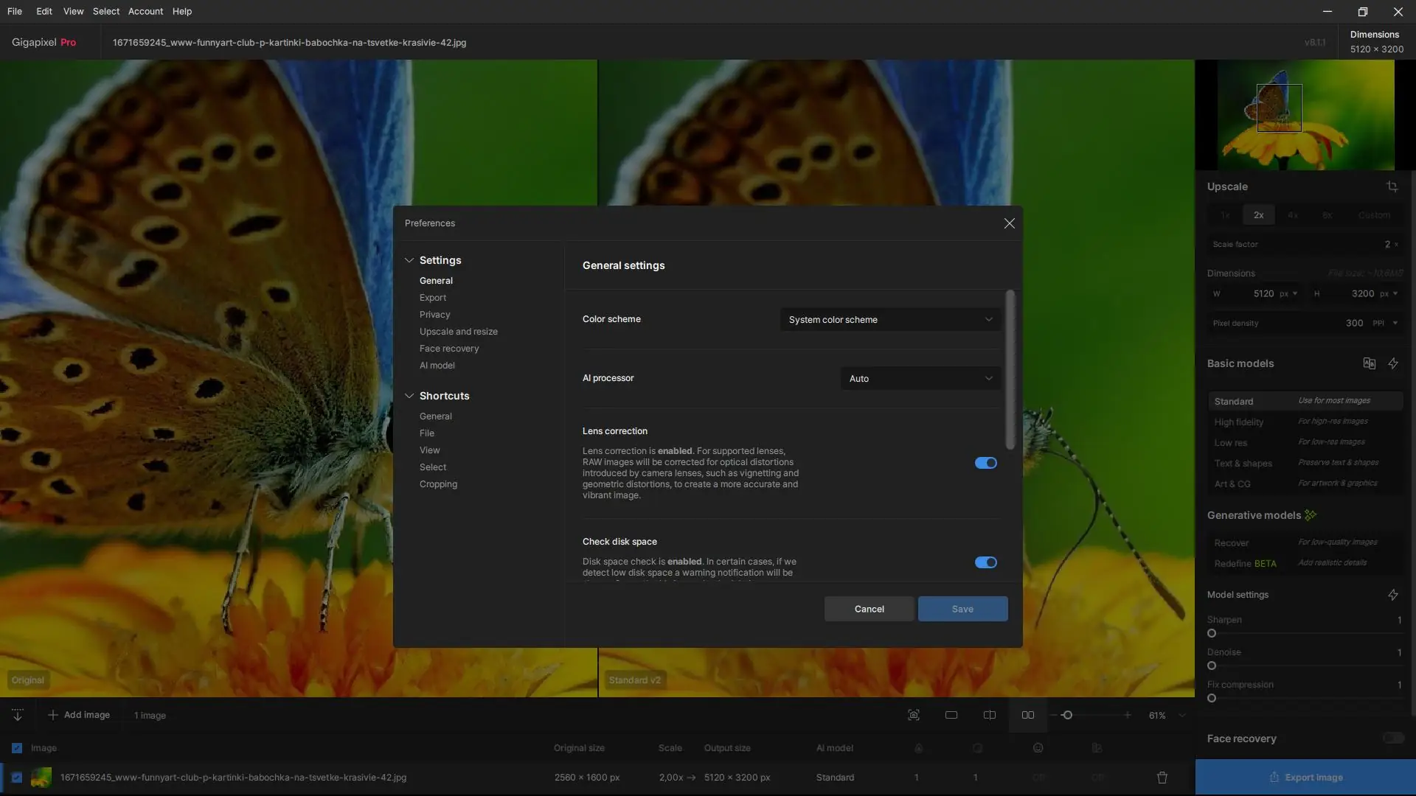Click the crop tool icon beside Upscale
1416x796 pixels.
1392,186
